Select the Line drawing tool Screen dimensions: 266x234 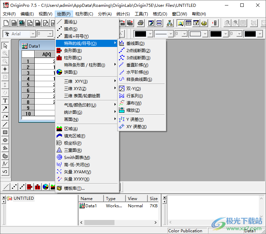pos(5,124)
